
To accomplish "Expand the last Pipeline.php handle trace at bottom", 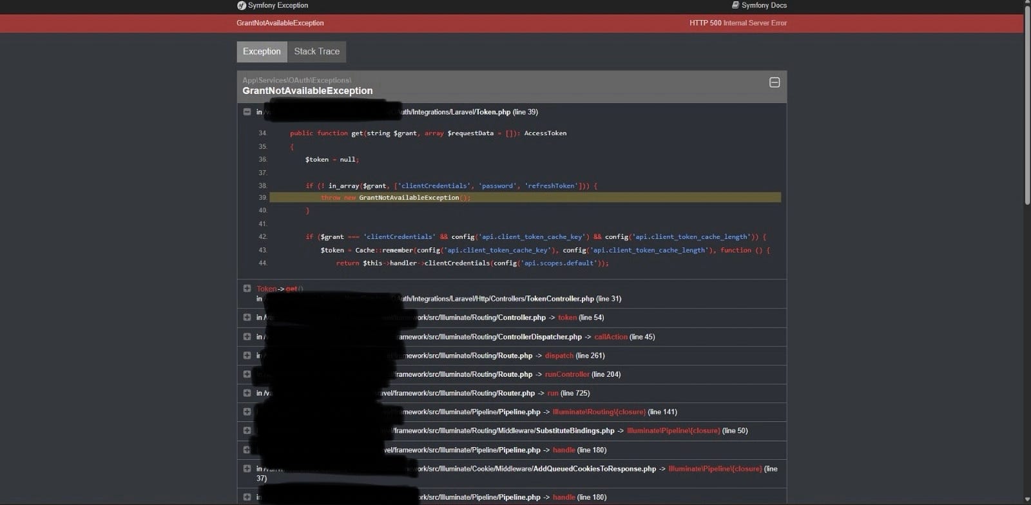I will click(247, 497).
